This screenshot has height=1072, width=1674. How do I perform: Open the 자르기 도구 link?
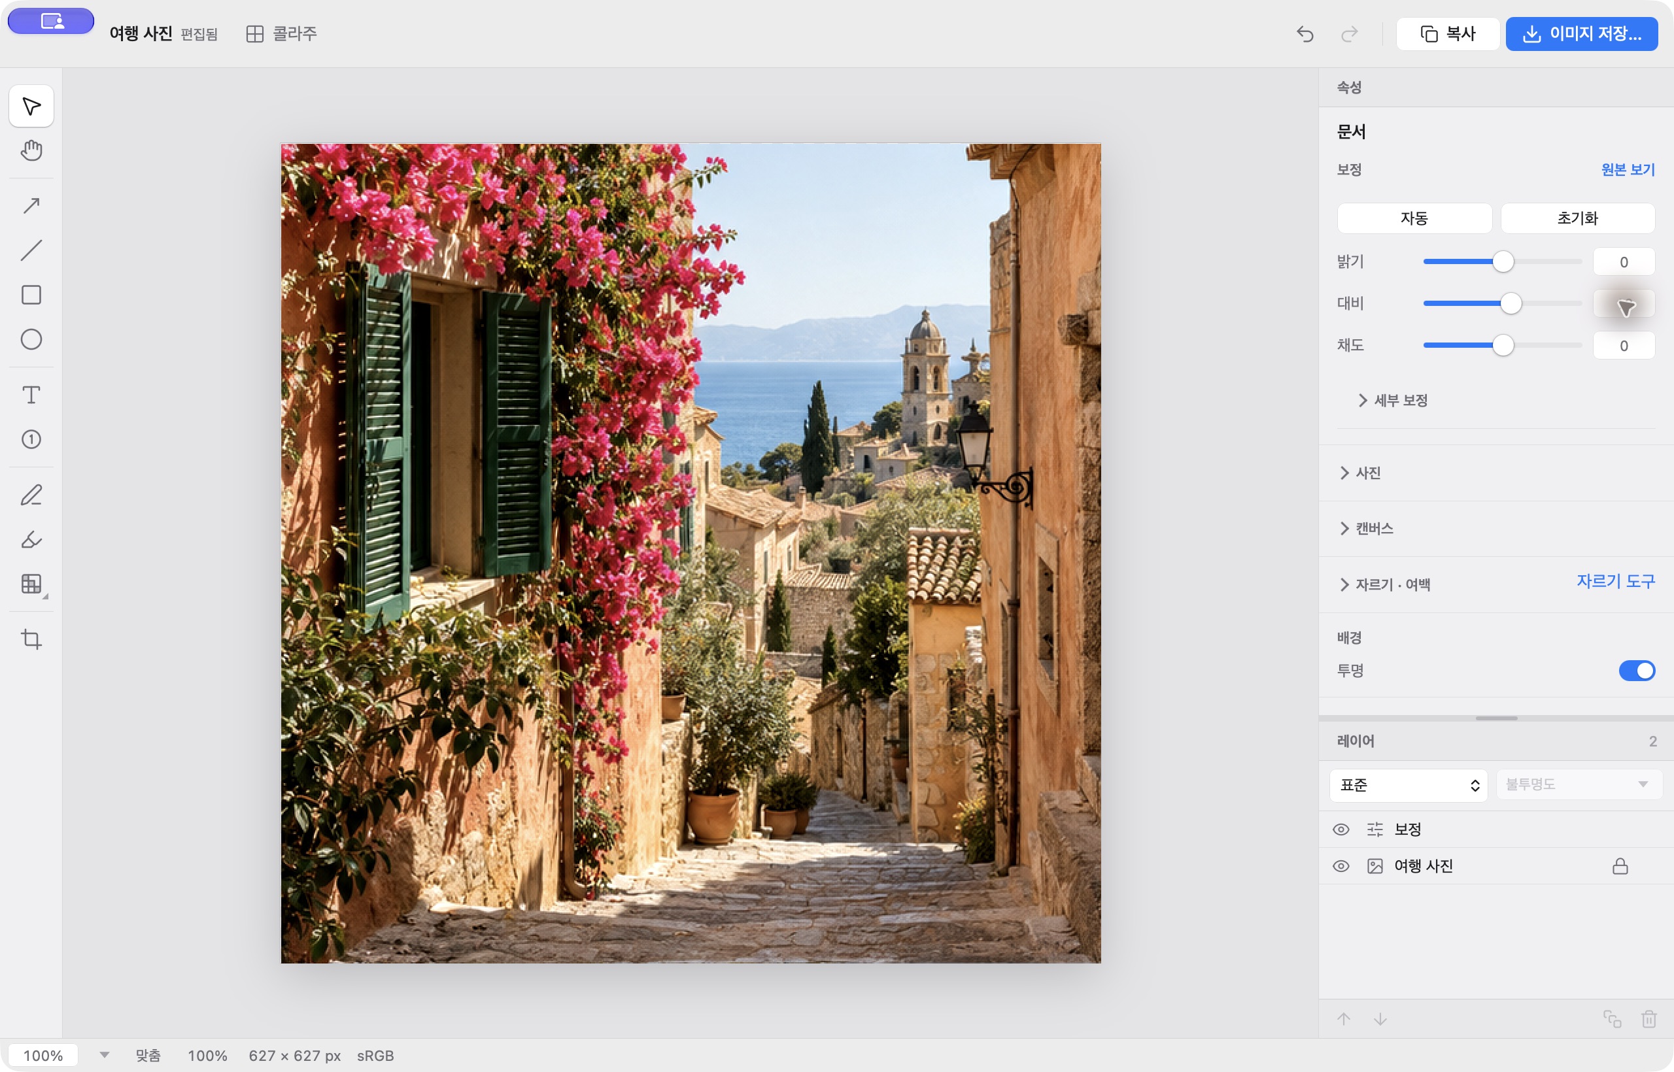point(1616,580)
